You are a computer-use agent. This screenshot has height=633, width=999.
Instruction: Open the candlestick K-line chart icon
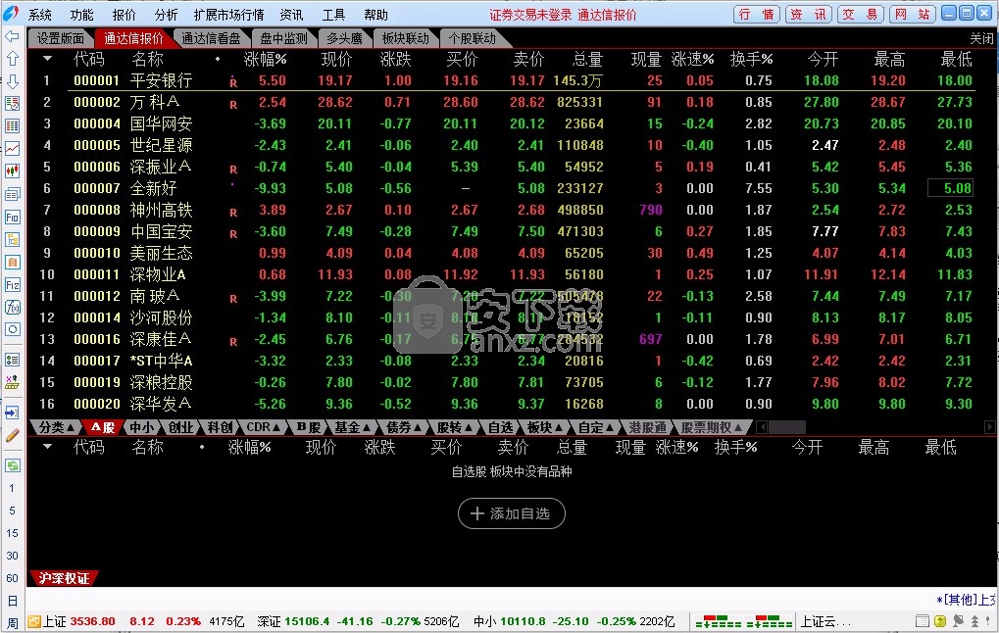12,170
